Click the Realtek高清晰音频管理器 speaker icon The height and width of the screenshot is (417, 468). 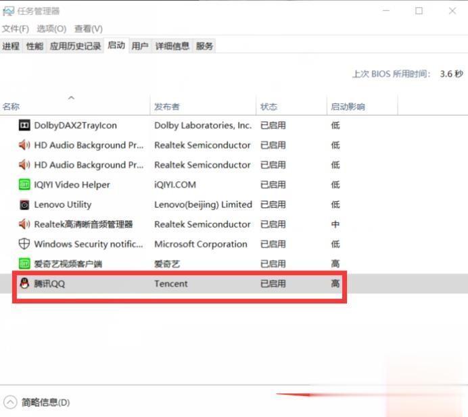click(24, 224)
